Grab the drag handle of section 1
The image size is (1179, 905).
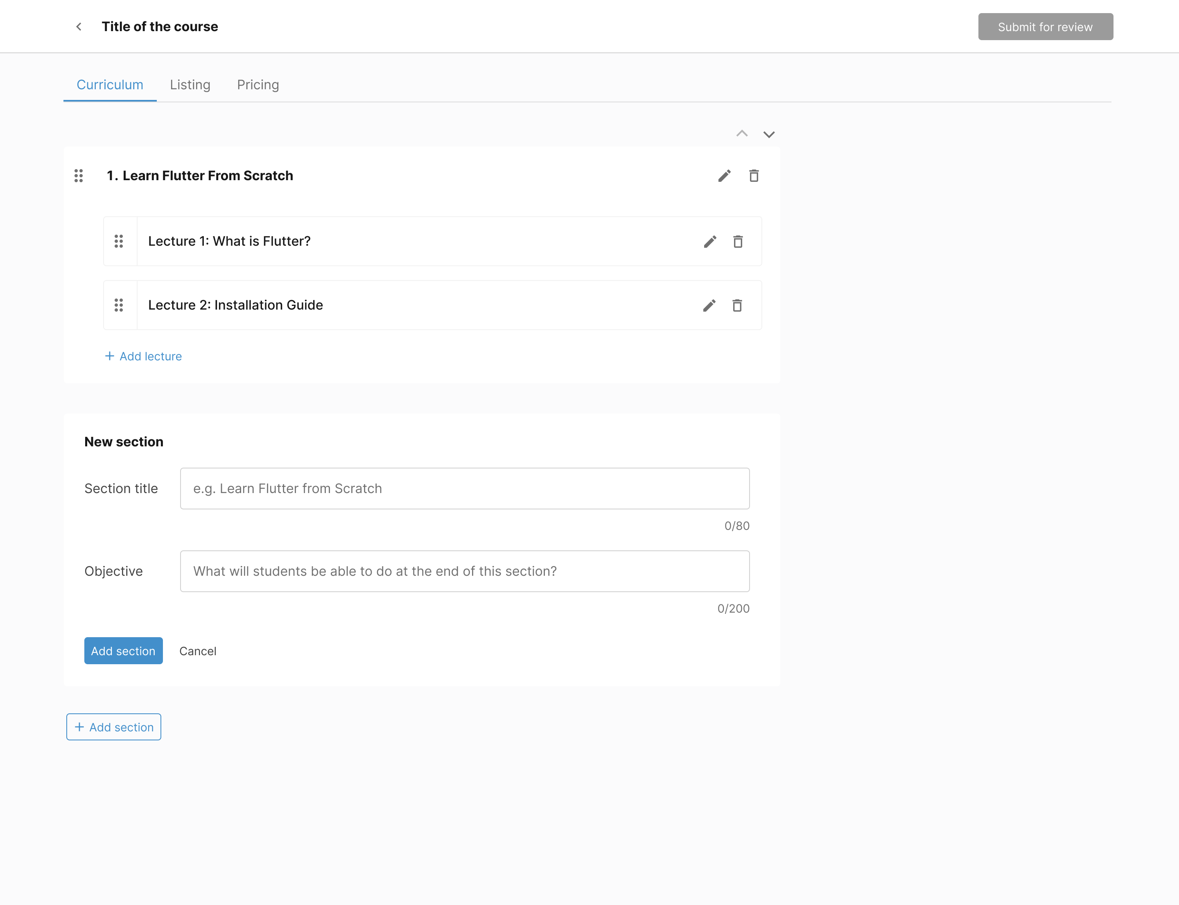click(79, 176)
